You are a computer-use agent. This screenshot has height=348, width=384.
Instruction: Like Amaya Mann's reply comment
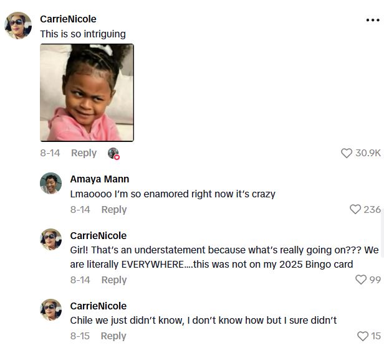coord(356,210)
